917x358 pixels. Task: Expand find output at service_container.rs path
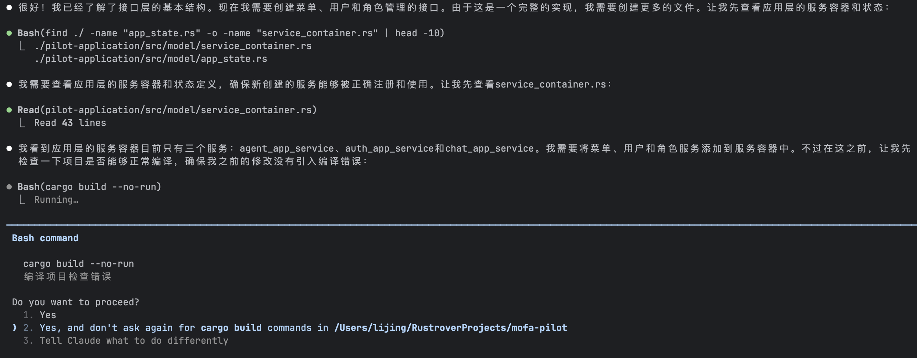tap(173, 46)
